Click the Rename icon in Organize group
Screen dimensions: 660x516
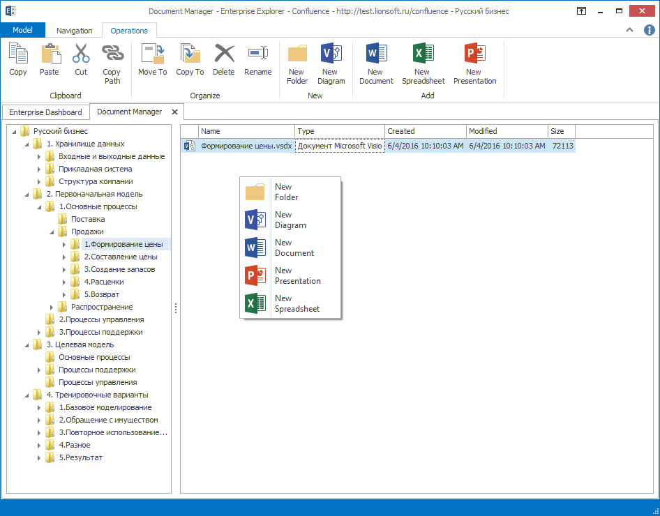(257, 54)
